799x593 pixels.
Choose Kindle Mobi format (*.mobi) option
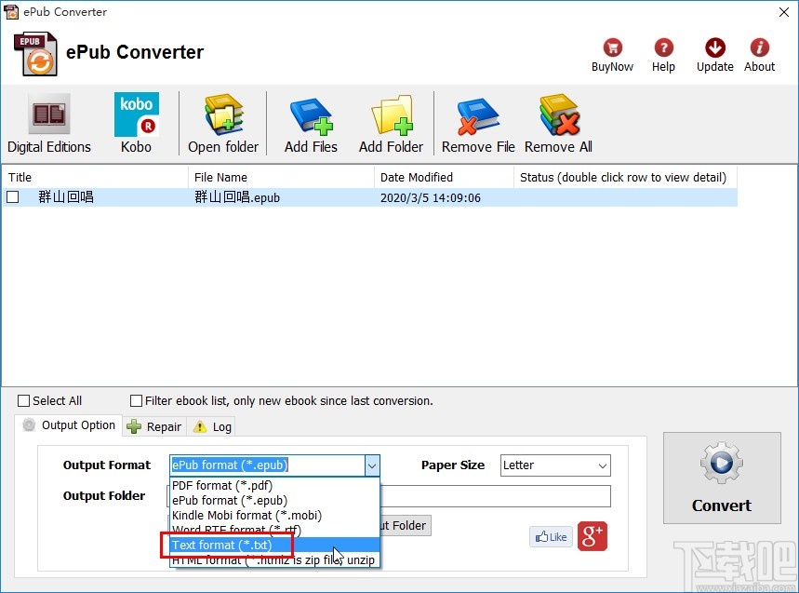pyautogui.click(x=274, y=515)
